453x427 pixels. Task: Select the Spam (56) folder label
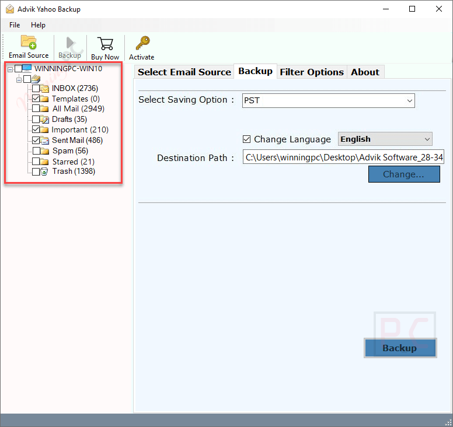pyautogui.click(x=70, y=151)
